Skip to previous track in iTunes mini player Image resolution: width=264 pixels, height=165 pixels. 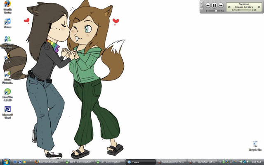(208, 5)
